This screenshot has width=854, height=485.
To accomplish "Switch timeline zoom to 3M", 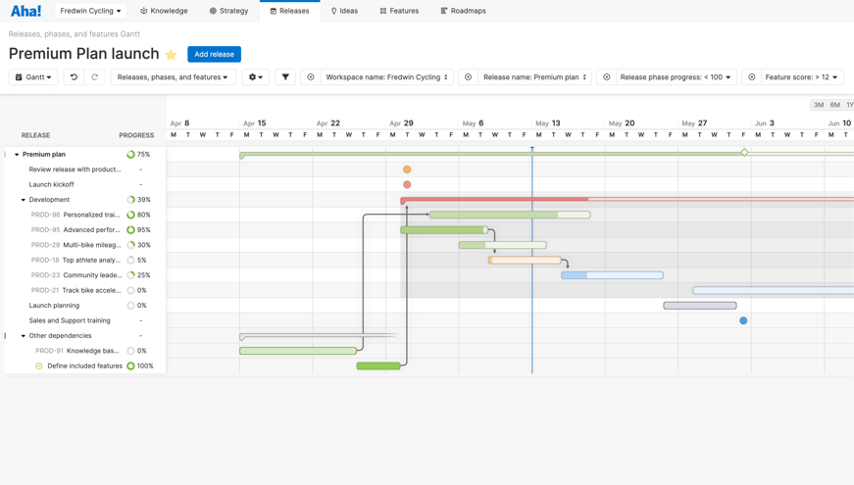I will coord(819,105).
